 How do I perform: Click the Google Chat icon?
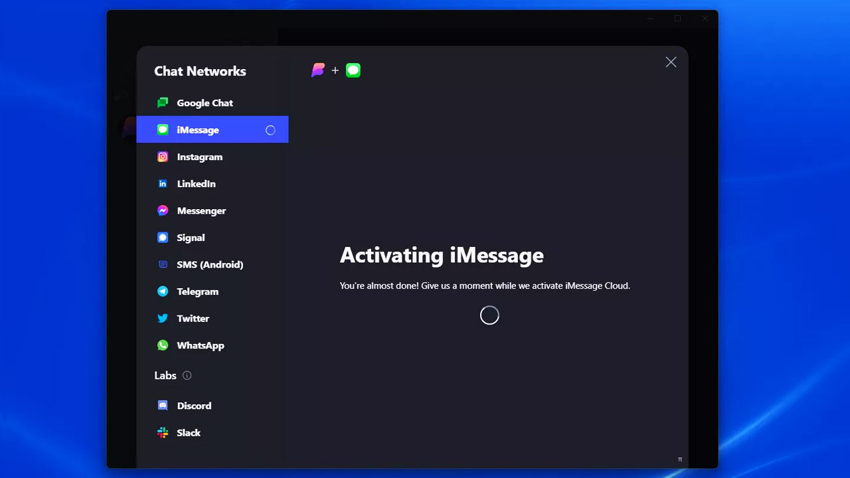[x=163, y=103]
